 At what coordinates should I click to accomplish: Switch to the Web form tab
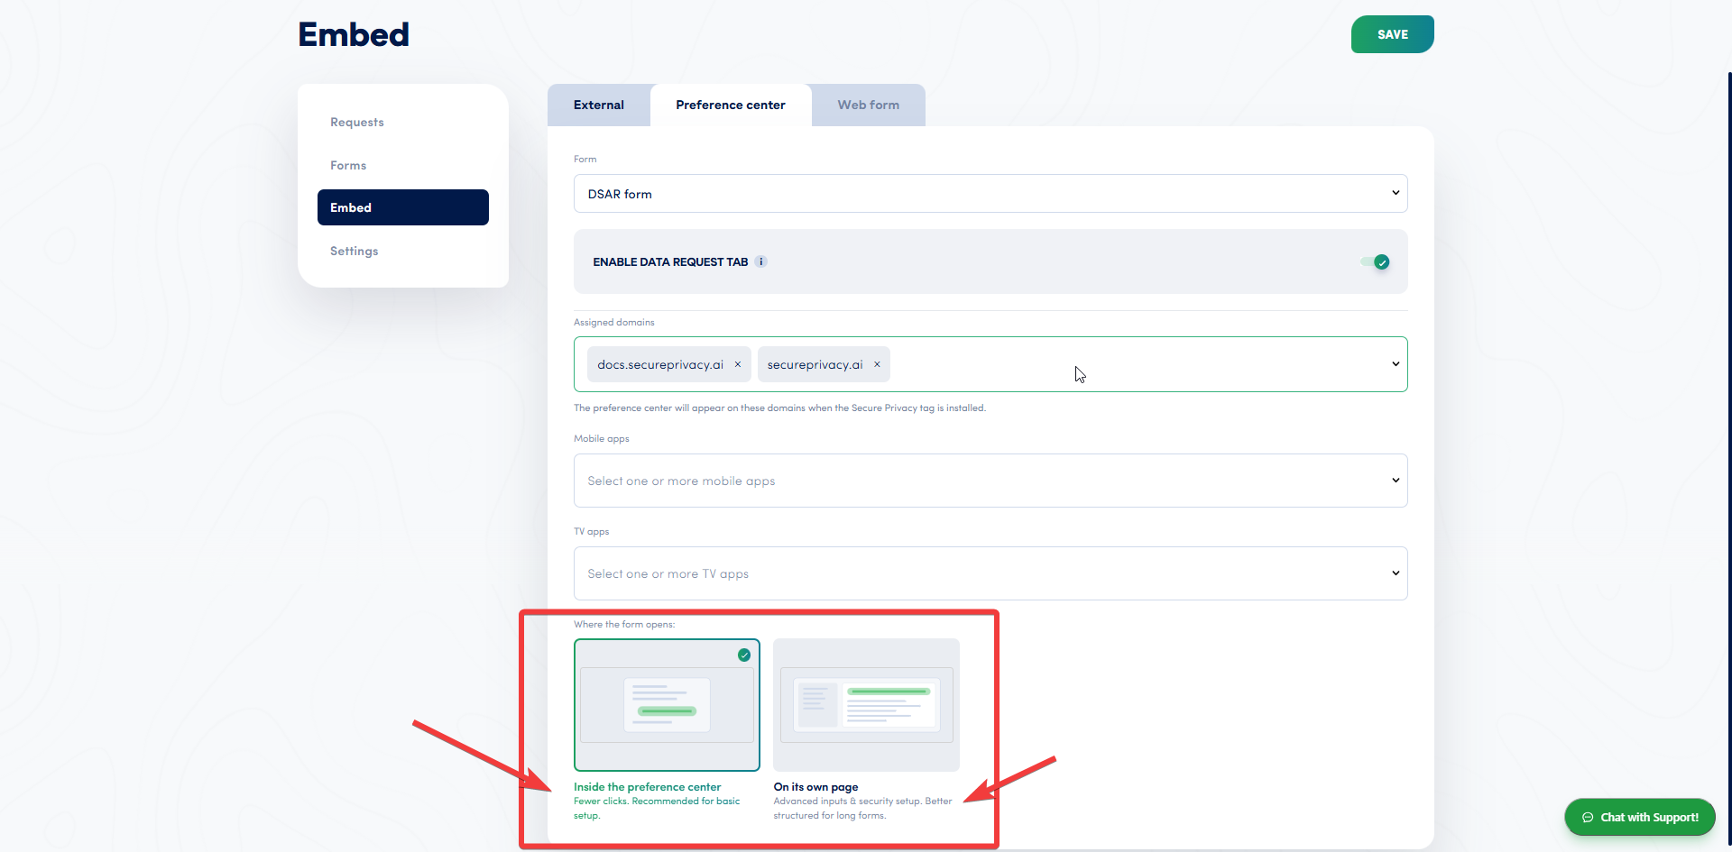[x=869, y=105]
